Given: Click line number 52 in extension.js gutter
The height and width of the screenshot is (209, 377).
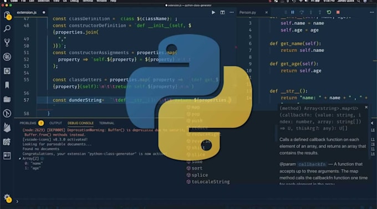Looking at the screenshot, I should 26,59.
